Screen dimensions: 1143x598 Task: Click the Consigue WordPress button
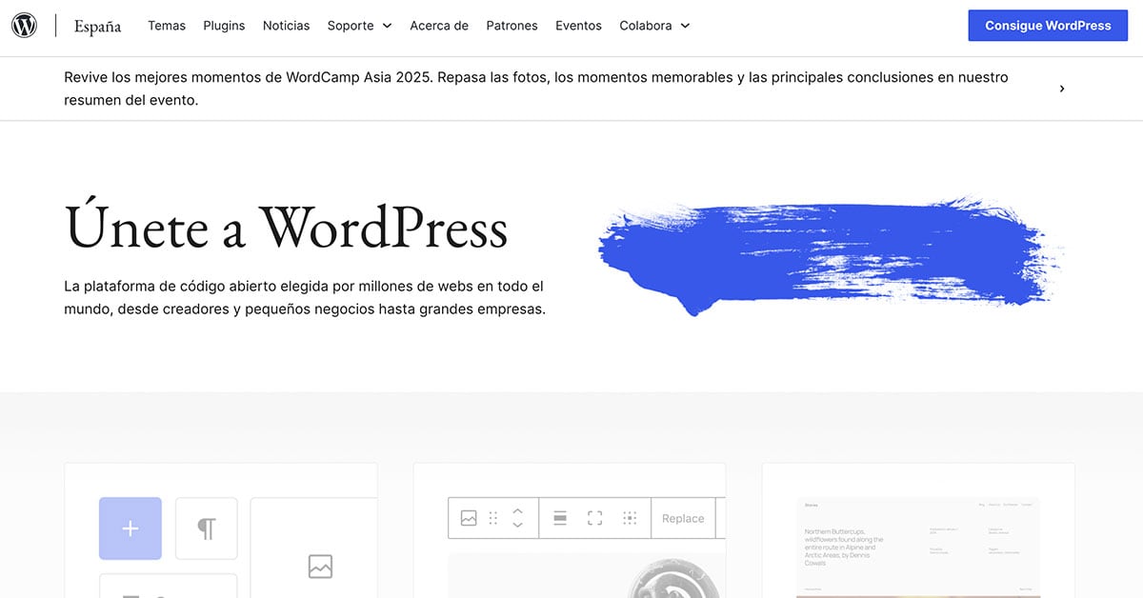[x=1048, y=26]
